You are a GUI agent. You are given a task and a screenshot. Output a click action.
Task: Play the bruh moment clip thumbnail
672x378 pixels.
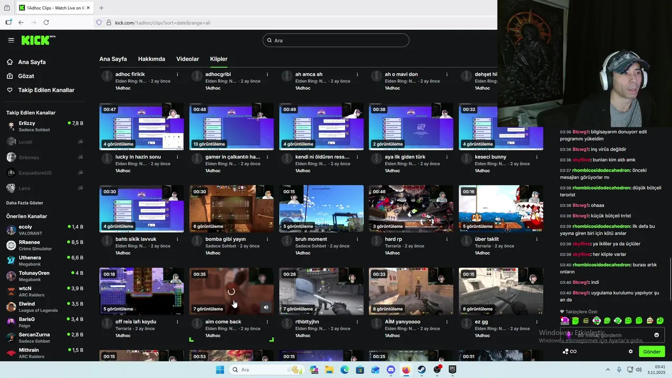321,209
